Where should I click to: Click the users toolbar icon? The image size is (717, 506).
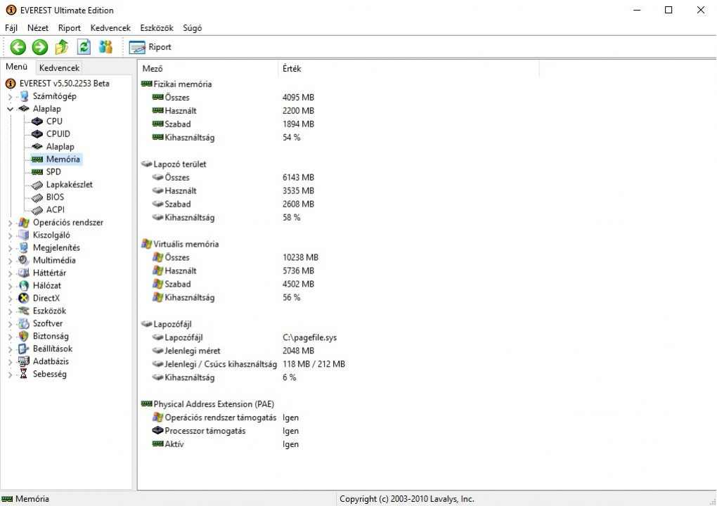pyautogui.click(x=105, y=46)
